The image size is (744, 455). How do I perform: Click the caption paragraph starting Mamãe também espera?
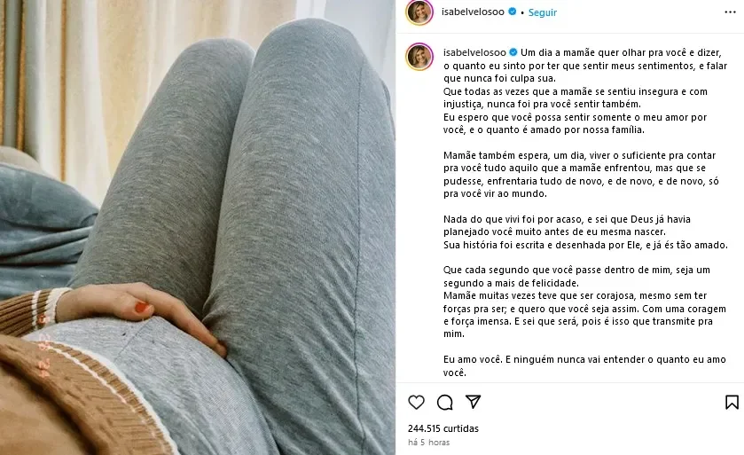click(x=581, y=175)
